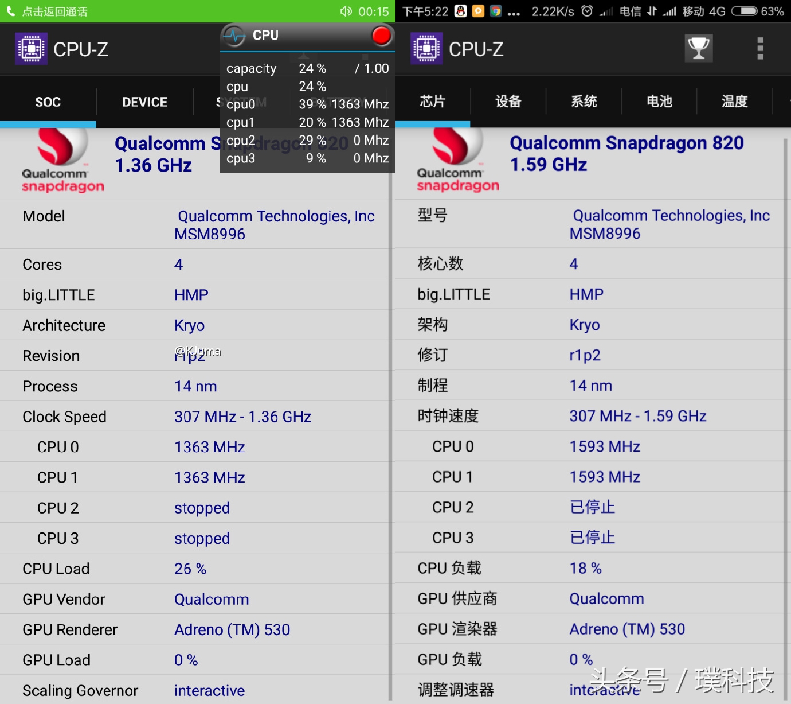Screen dimensions: 791x704
Task: Go to the 系统 tab
Action: (x=584, y=102)
